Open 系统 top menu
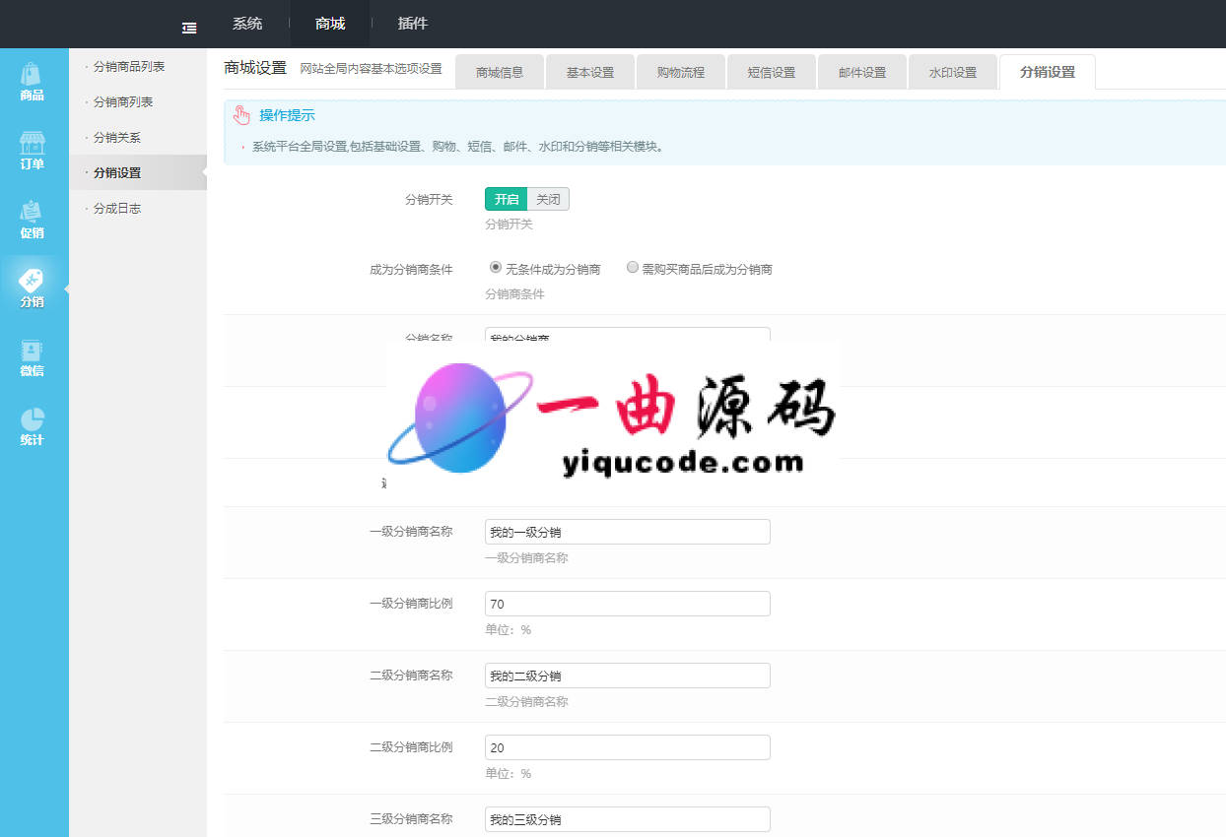The width and height of the screenshot is (1226, 837). 247,24
